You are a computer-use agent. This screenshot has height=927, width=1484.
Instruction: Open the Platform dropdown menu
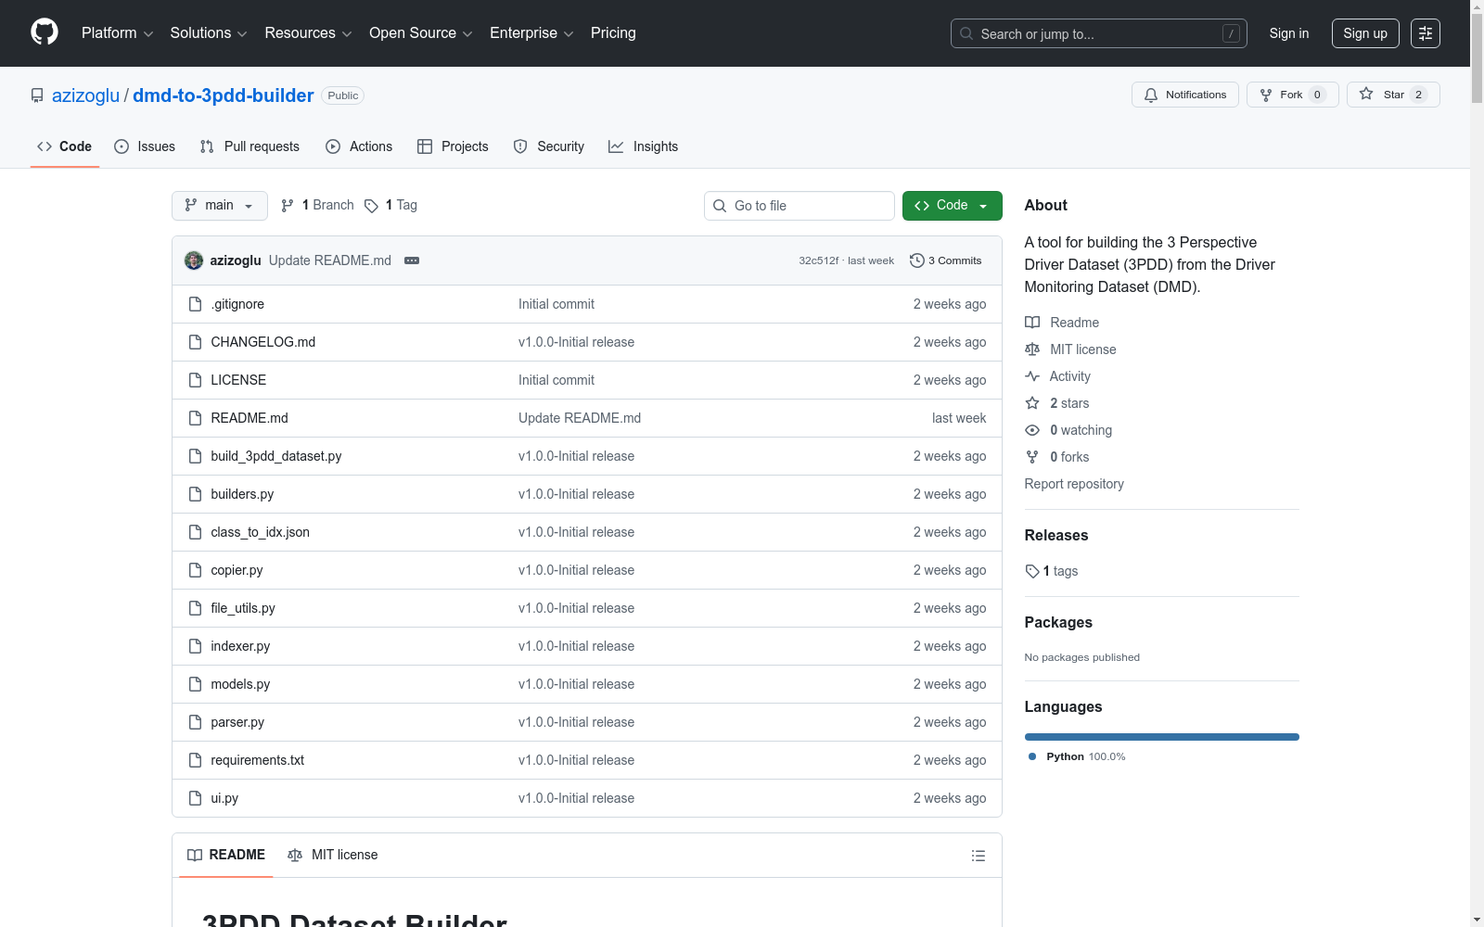(117, 33)
